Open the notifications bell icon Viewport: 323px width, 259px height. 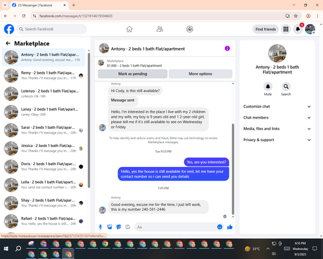[298, 29]
